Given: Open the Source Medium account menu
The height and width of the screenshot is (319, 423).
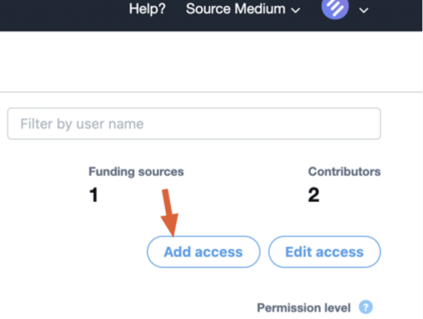Looking at the screenshot, I should (243, 9).
